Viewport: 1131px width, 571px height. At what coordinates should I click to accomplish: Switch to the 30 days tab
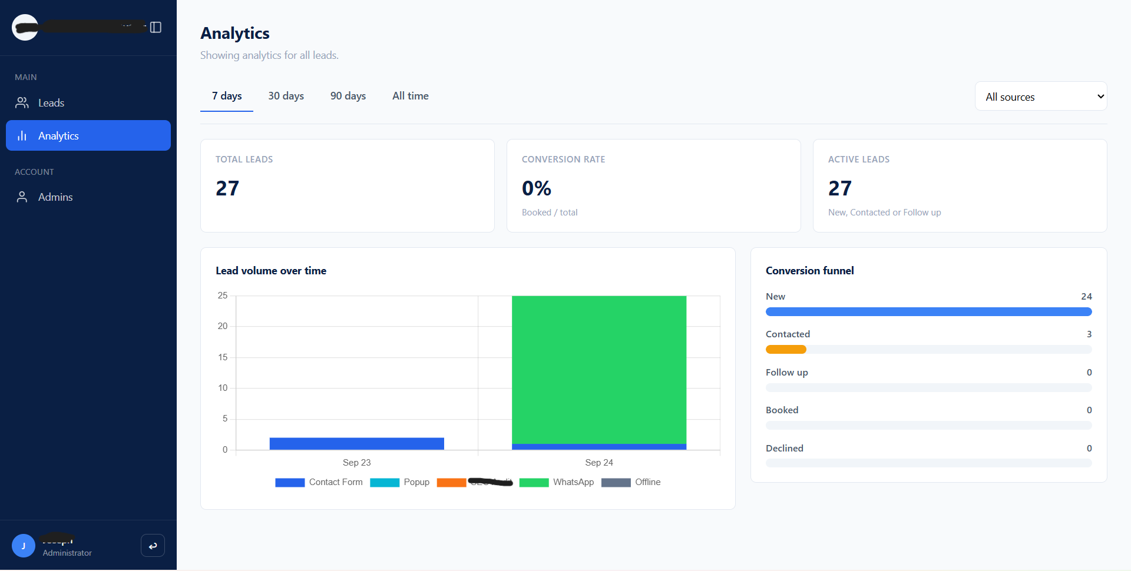pyautogui.click(x=286, y=96)
